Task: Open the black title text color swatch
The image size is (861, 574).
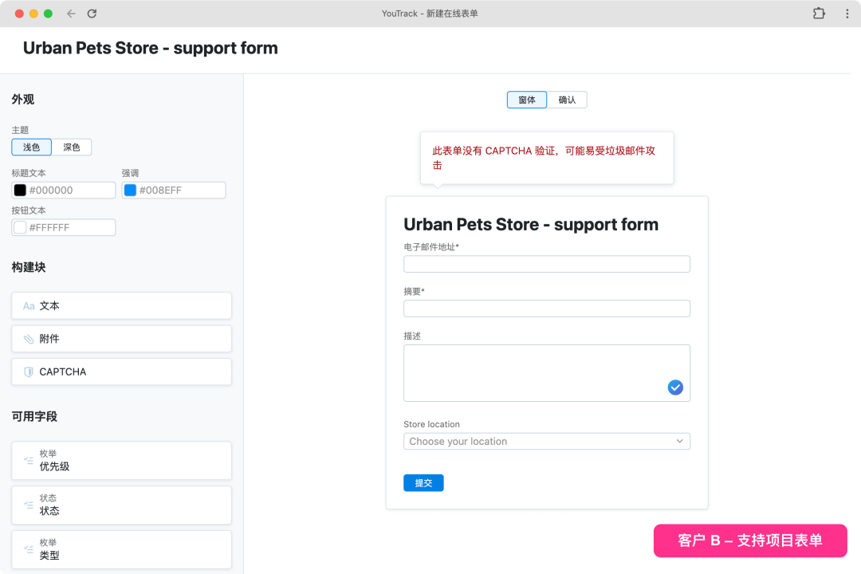Action: tap(20, 190)
